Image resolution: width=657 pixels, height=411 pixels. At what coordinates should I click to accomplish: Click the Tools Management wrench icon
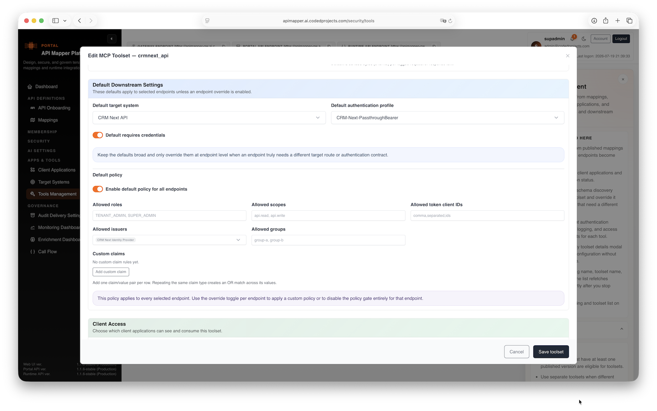pos(33,194)
